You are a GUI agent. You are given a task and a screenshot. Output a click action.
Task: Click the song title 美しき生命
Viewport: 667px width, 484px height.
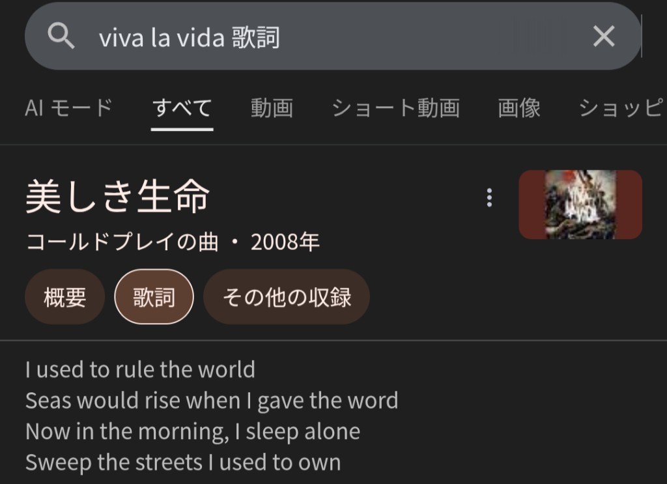click(118, 197)
